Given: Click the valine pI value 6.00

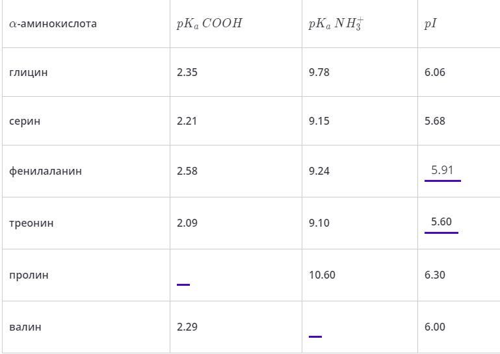Looking at the screenshot, I should [434, 327].
